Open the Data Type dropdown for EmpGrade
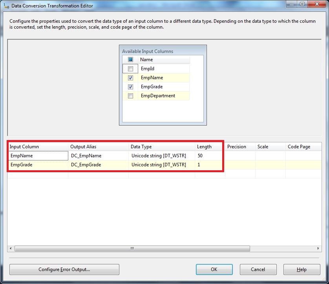 [161, 164]
